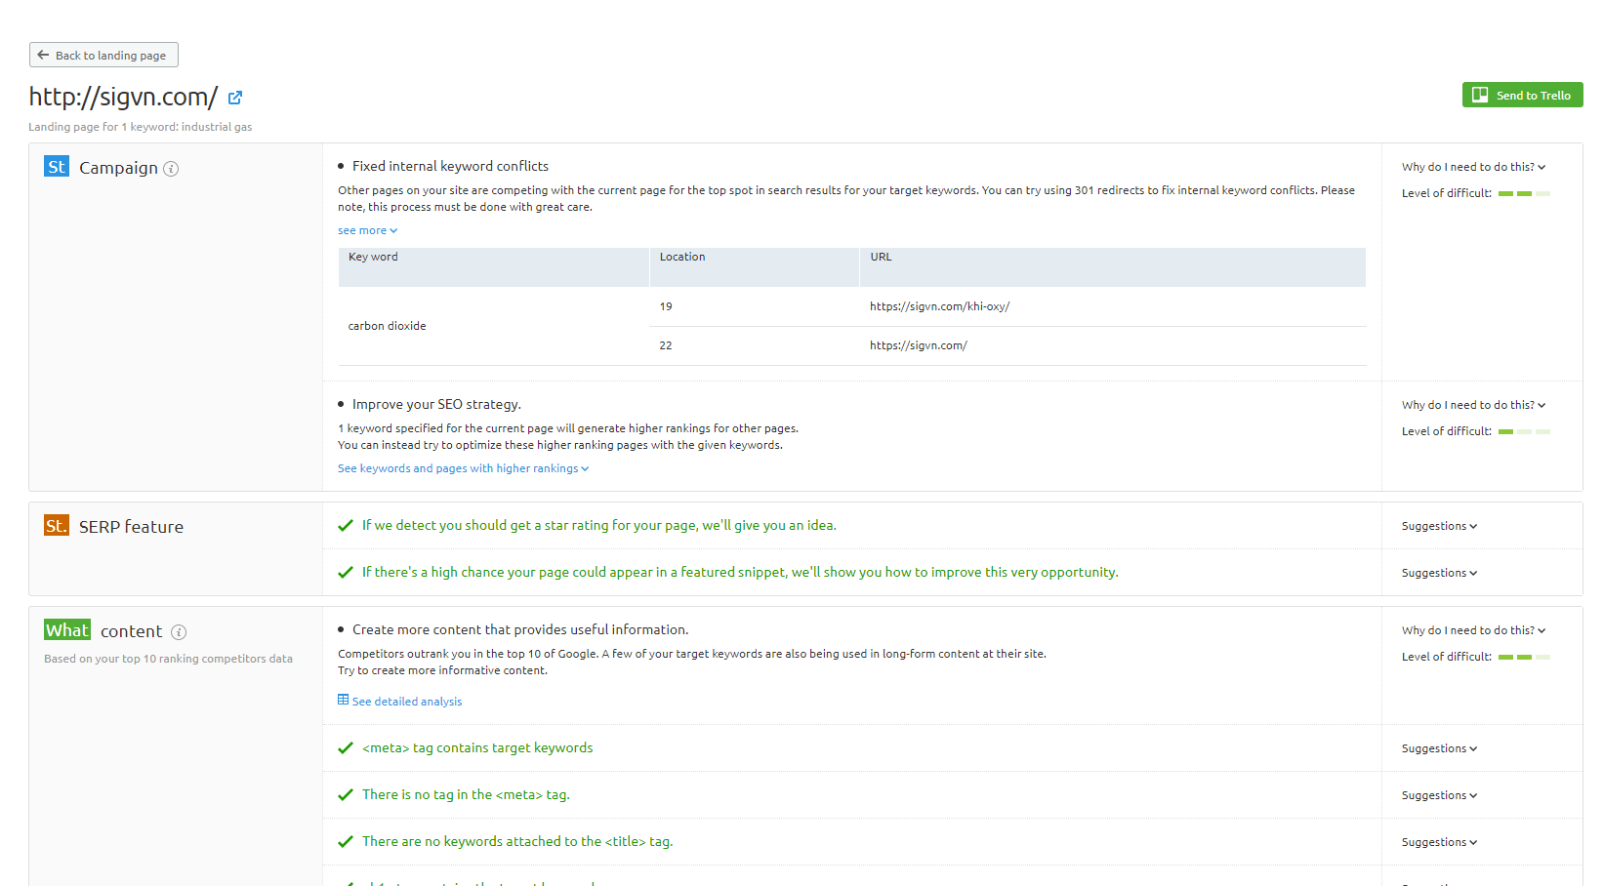Open Suggestions dropdown for featured snippet row
Screen dimensions: 1603x886
pos(1439,574)
